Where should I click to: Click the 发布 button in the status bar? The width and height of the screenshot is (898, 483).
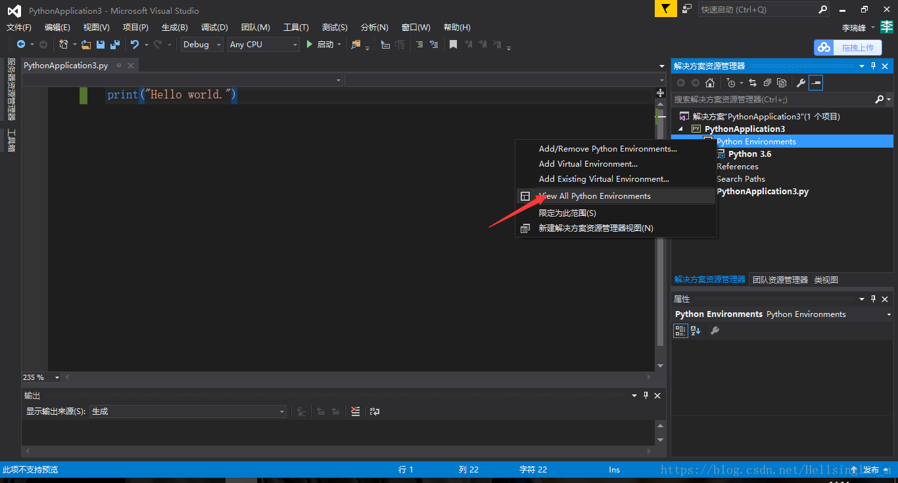click(x=871, y=470)
